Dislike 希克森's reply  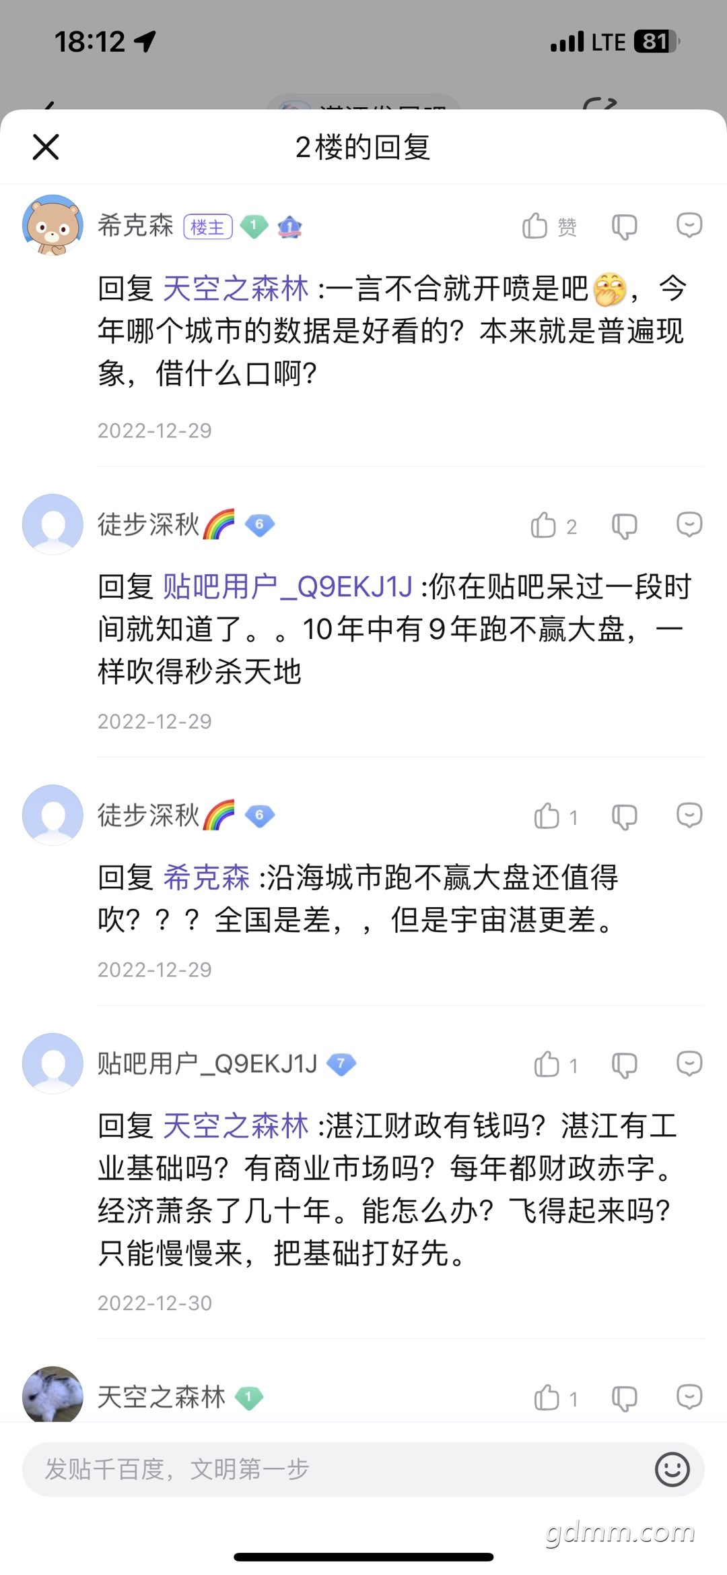coord(624,226)
